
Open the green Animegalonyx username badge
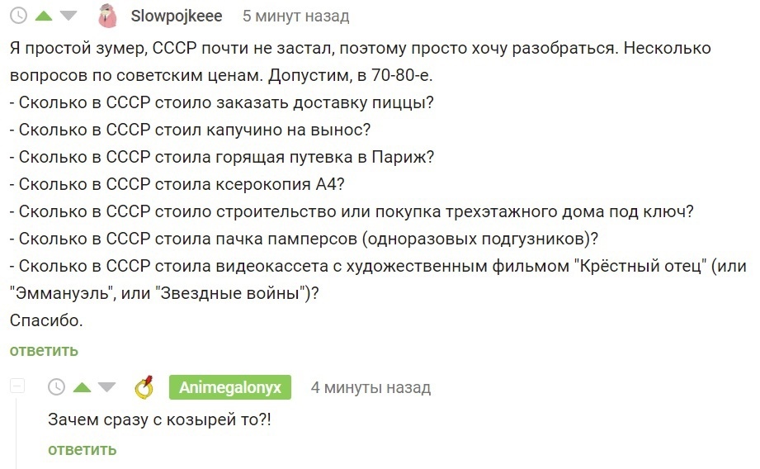pyautogui.click(x=230, y=387)
